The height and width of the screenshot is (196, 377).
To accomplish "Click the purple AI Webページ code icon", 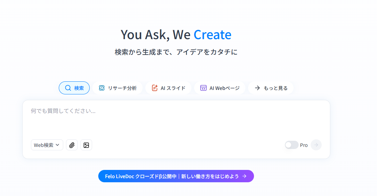I will pyautogui.click(x=203, y=88).
